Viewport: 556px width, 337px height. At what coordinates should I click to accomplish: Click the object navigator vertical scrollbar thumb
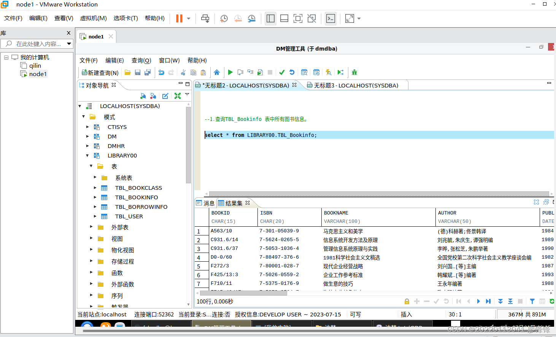(188, 145)
